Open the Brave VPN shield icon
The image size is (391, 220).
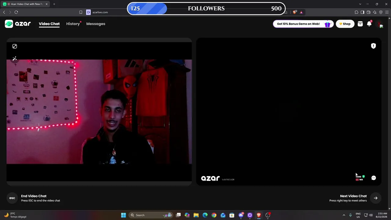(x=381, y=12)
